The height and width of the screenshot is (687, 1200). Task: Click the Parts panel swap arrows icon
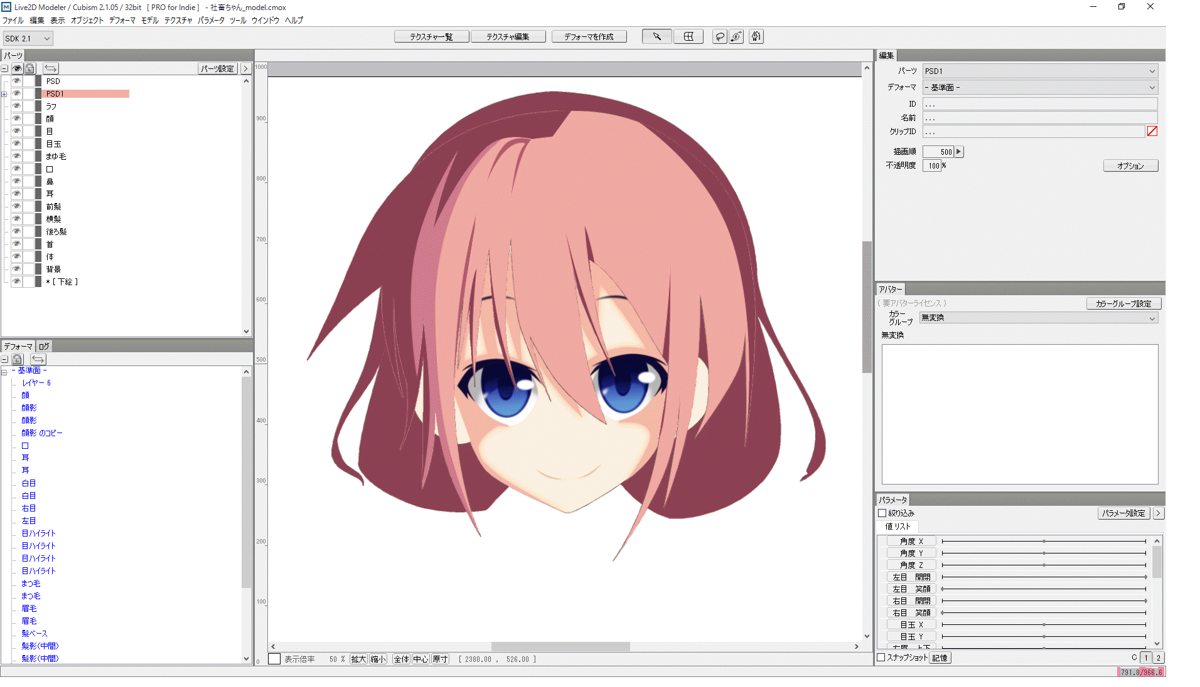pos(51,68)
